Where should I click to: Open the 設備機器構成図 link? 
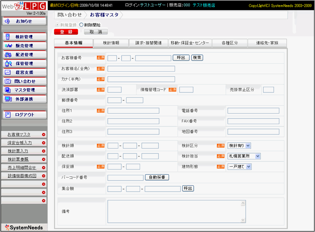(22, 176)
